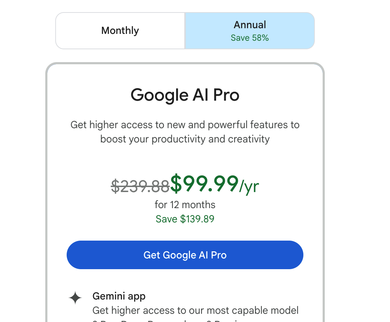This screenshot has height=322, width=390.
Task: Click the word Monthly in the toggle
Action: click(120, 31)
